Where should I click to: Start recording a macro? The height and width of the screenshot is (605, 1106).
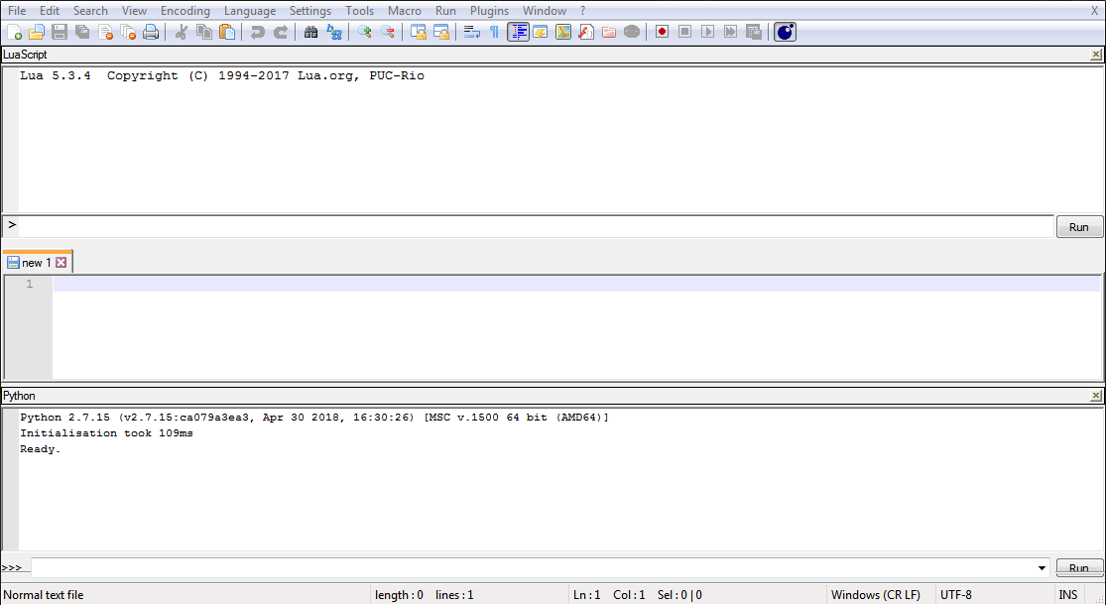(x=661, y=32)
